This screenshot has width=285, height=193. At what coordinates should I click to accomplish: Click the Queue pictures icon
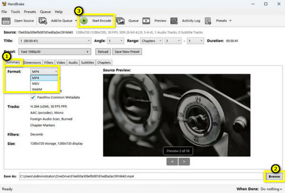(x=120, y=21)
